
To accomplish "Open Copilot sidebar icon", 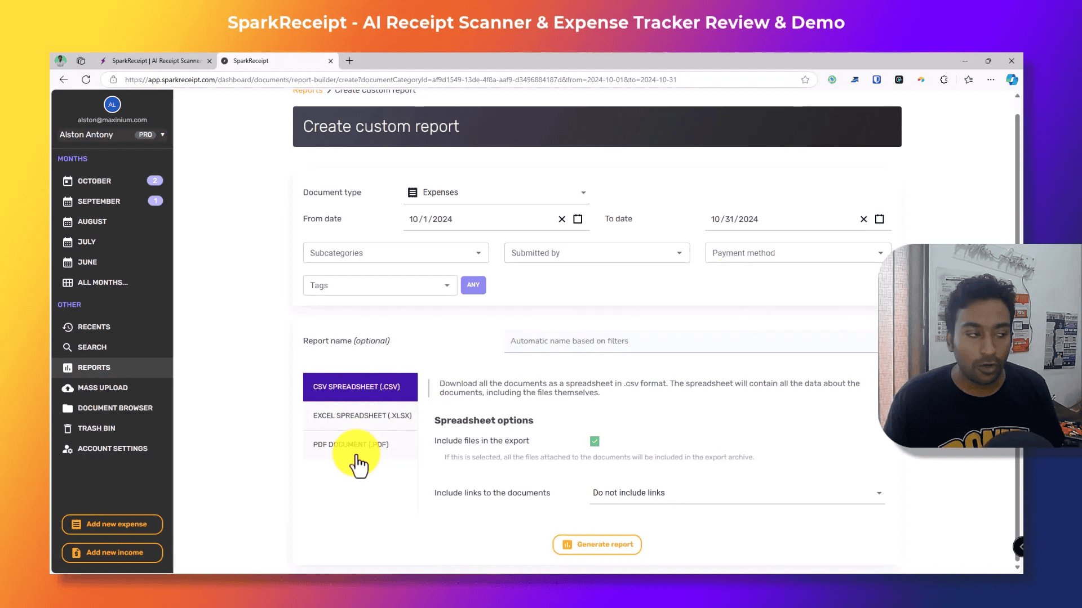I will [1012, 79].
